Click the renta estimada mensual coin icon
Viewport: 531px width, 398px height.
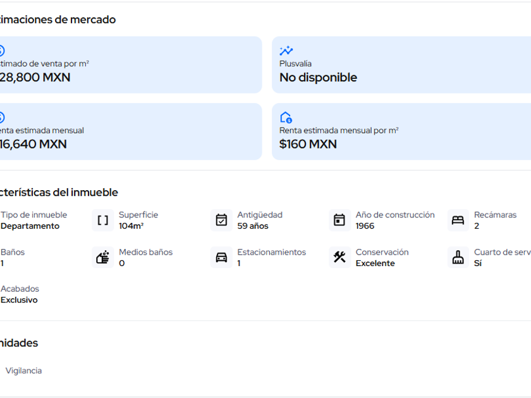coord(1,118)
